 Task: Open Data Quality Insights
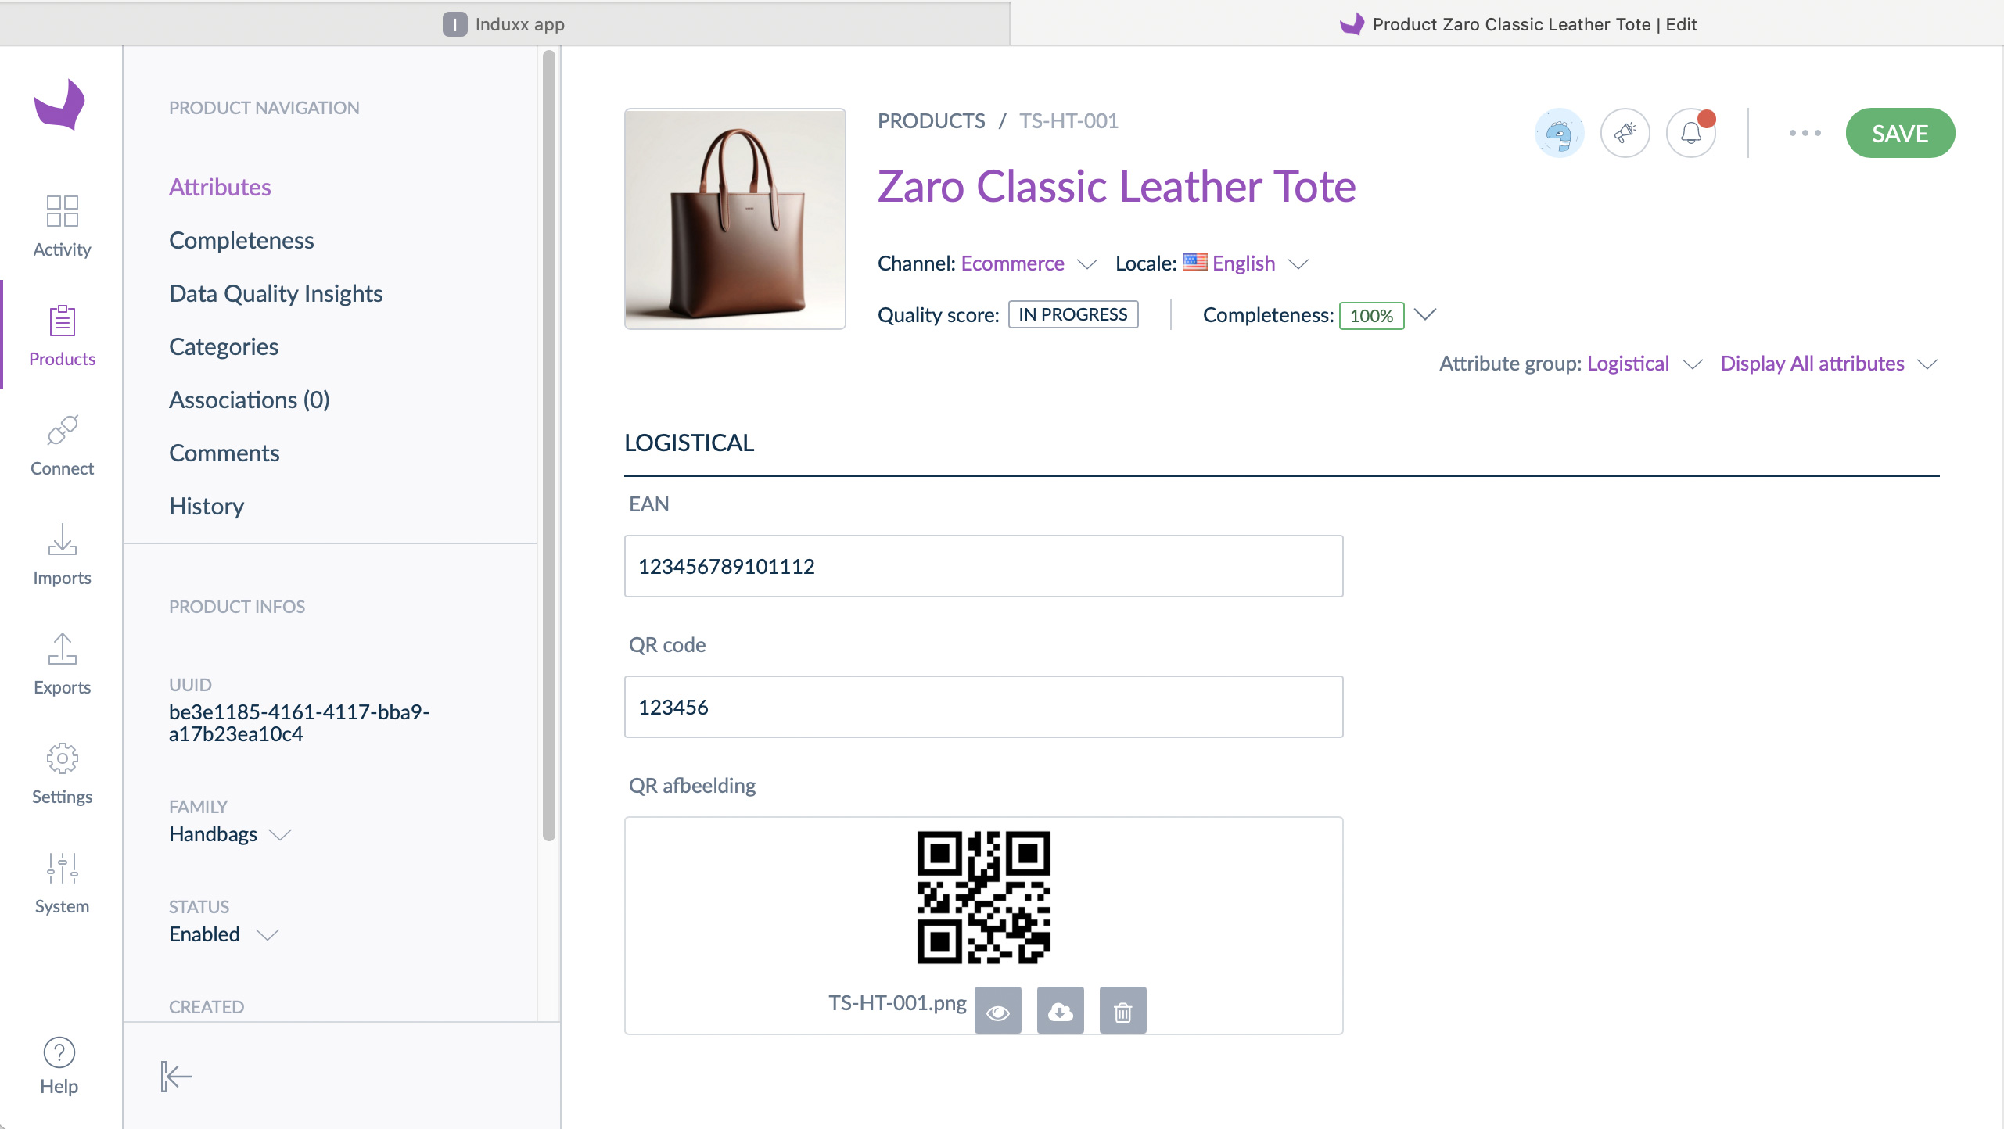point(275,293)
